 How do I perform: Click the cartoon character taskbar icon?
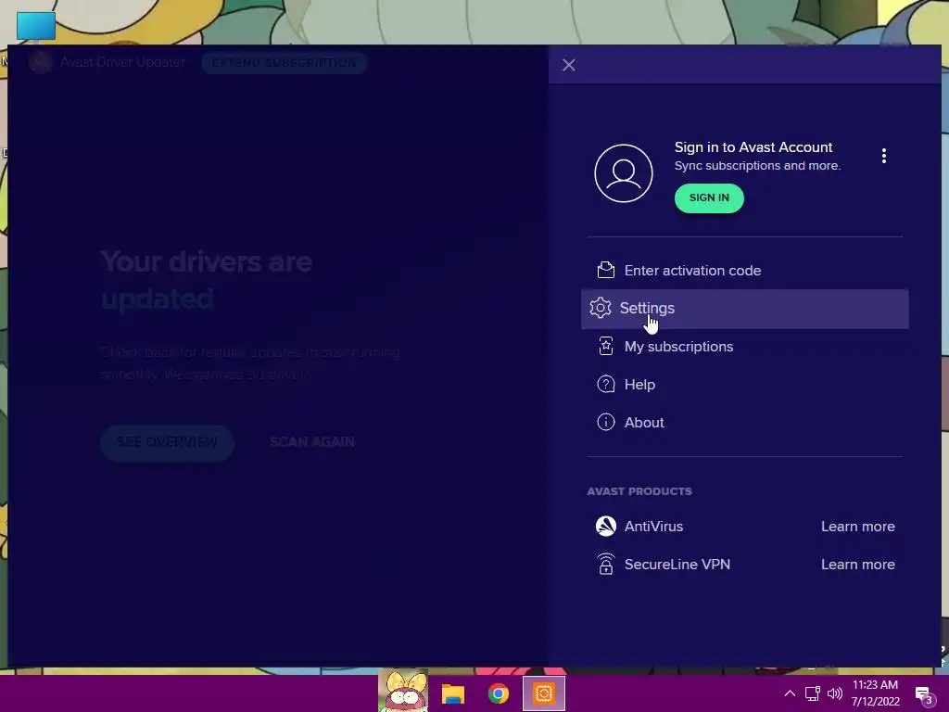pyautogui.click(x=403, y=691)
